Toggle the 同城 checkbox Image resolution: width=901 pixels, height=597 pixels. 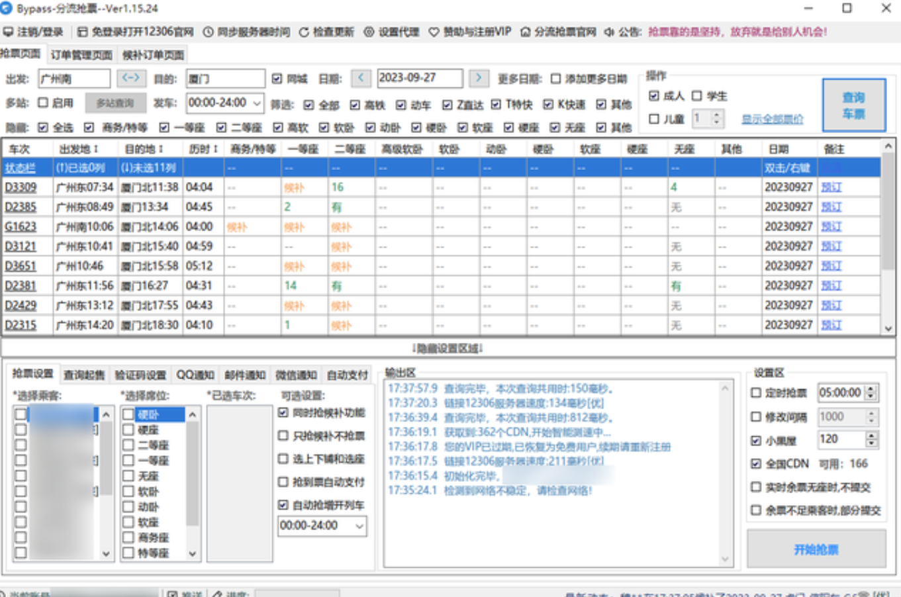pyautogui.click(x=277, y=79)
